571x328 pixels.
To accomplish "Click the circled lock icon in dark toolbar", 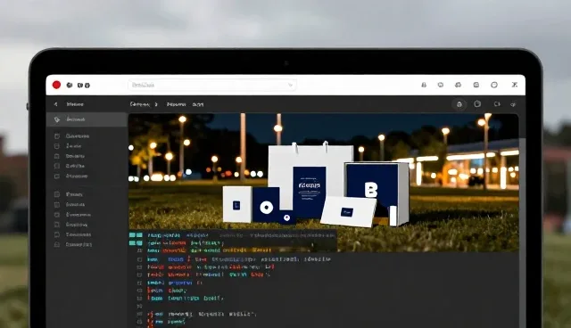I will pyautogui.click(x=459, y=104).
